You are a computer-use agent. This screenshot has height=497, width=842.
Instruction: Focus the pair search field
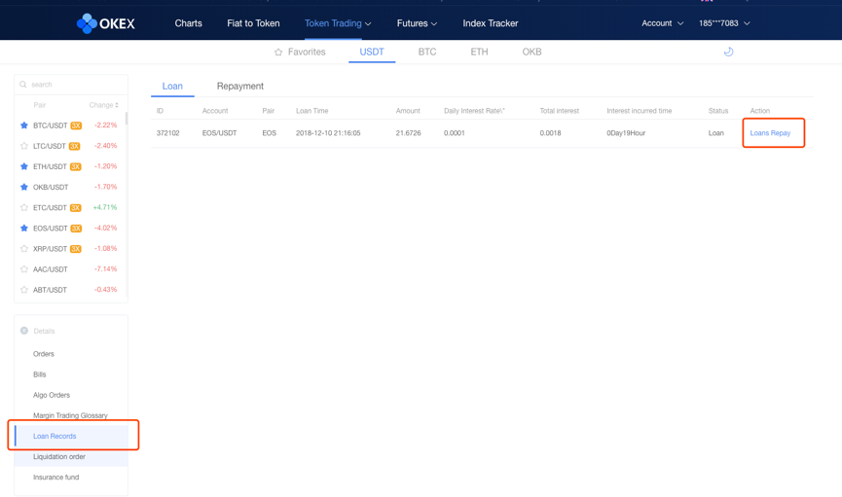pos(71,85)
